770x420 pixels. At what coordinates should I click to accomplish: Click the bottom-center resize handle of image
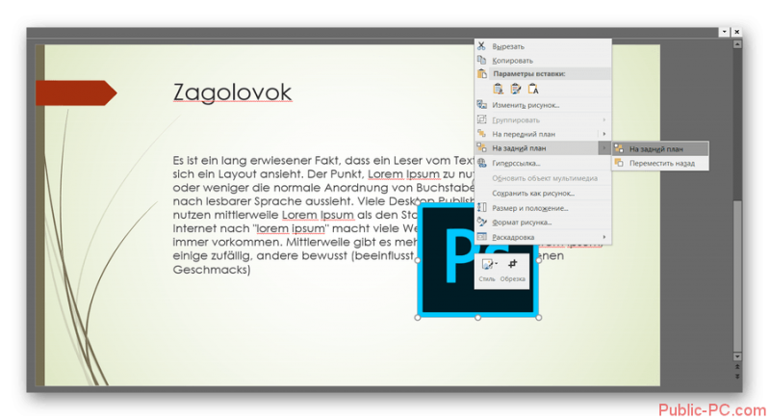(477, 318)
